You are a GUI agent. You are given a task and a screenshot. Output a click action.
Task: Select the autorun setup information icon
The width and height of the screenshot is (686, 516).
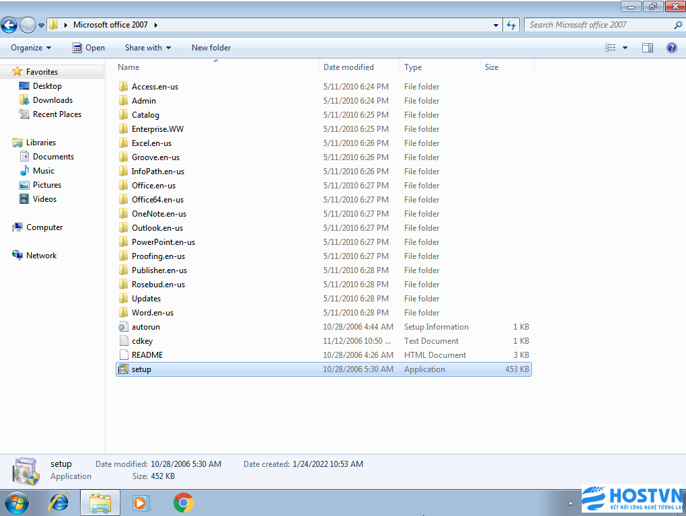click(x=123, y=327)
